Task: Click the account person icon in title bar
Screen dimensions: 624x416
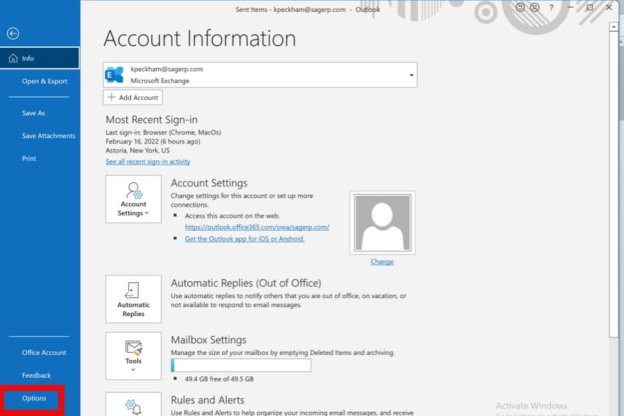Action: tap(535, 8)
